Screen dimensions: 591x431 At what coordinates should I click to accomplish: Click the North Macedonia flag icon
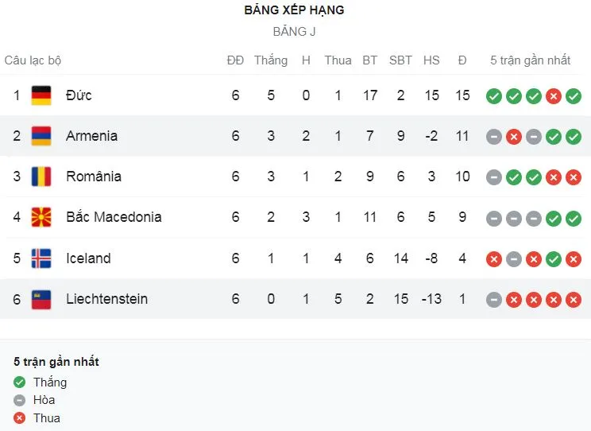pyautogui.click(x=41, y=217)
